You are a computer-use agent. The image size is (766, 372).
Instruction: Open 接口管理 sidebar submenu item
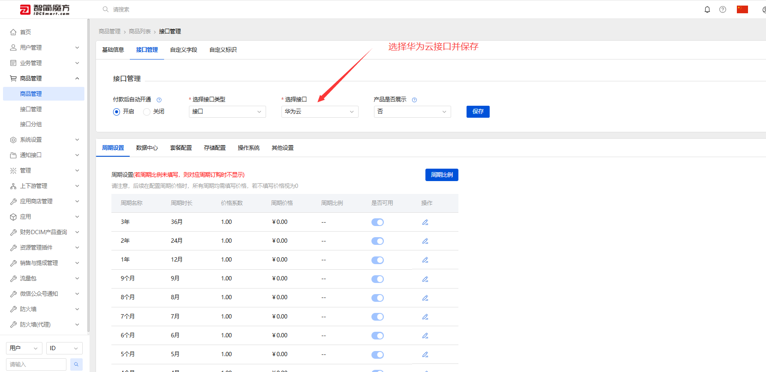(31, 109)
